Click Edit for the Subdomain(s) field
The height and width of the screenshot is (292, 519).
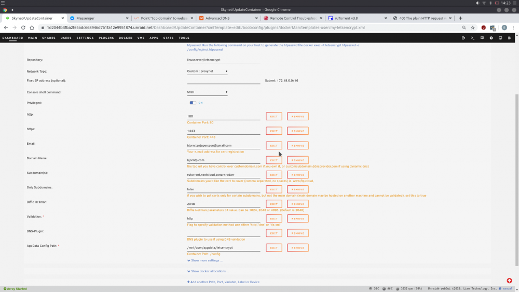[274, 175]
